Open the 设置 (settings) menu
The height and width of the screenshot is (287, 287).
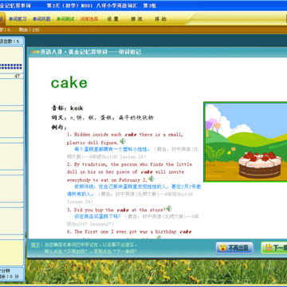coord(112,19)
